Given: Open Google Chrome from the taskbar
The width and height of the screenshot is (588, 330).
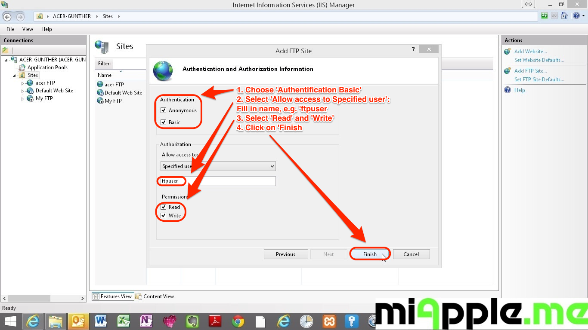Looking at the screenshot, I should click(x=238, y=321).
